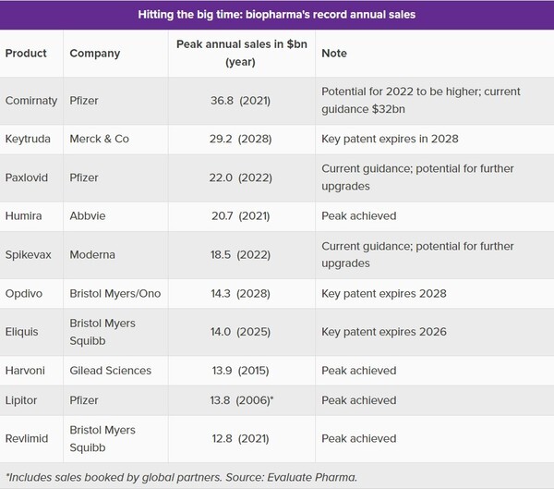Image resolution: width=554 pixels, height=489 pixels.
Task: Click the 'Moderna' company cell
Action: [x=92, y=254]
